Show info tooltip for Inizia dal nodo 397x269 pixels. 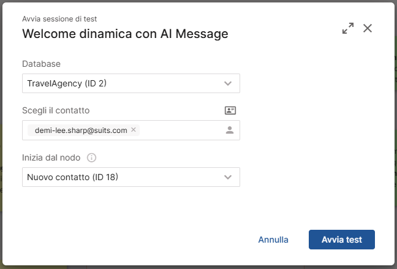click(x=91, y=157)
